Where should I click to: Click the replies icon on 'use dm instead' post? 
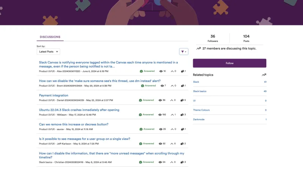(182, 86)
